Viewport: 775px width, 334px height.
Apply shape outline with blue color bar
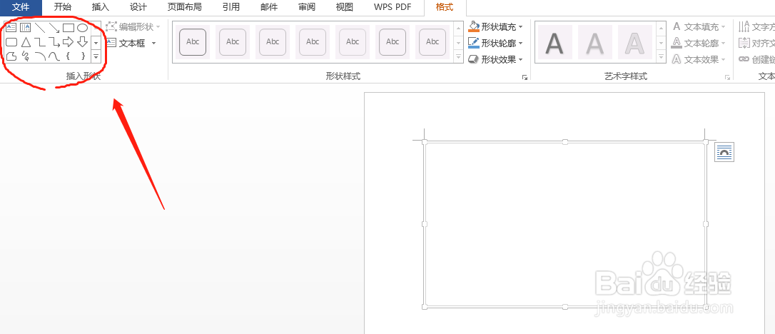[474, 43]
